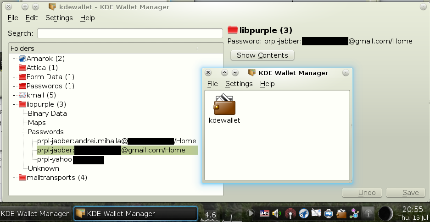Click the red Form Data folder icon
The height and width of the screenshot is (222, 430).
pyautogui.click(x=22, y=77)
